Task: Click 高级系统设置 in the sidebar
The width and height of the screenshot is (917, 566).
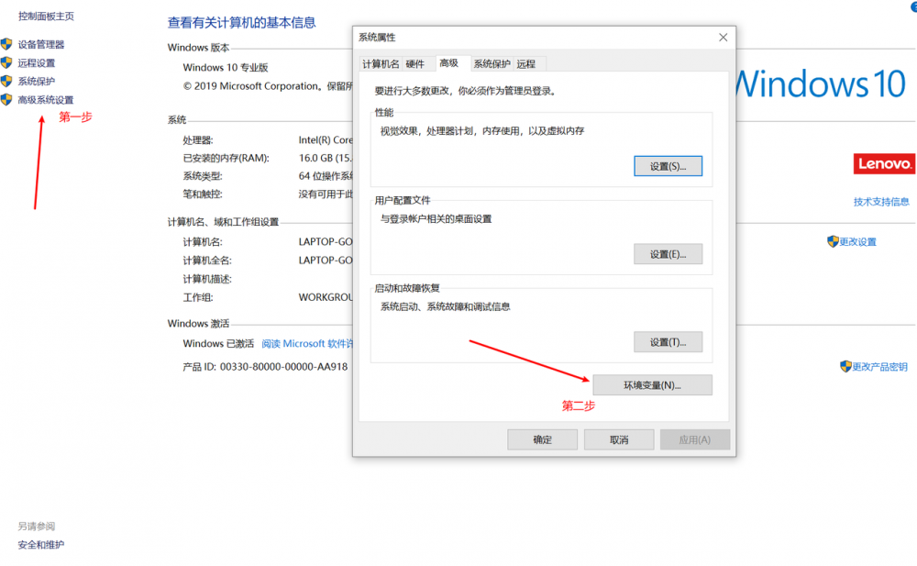Action: coord(48,99)
